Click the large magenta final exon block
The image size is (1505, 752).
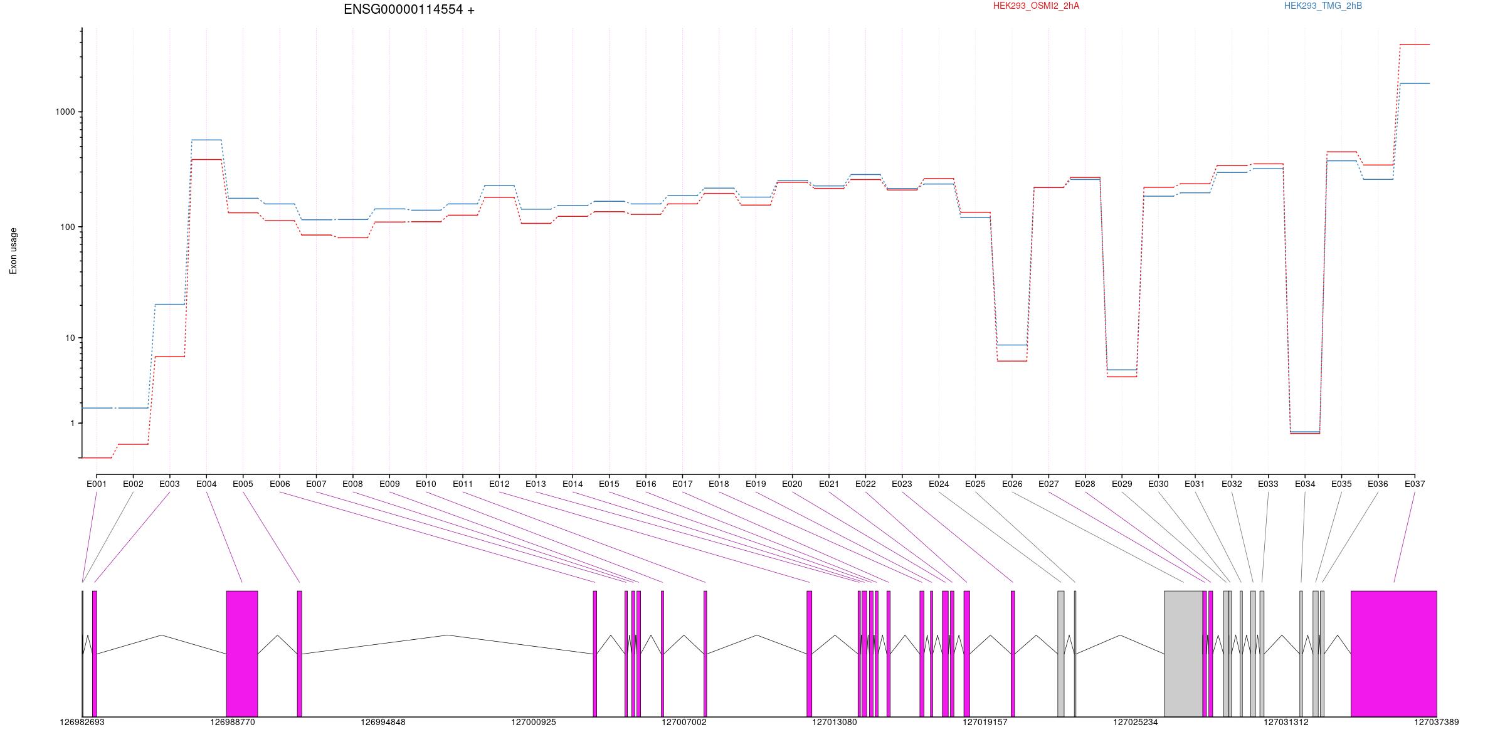[x=1394, y=654]
